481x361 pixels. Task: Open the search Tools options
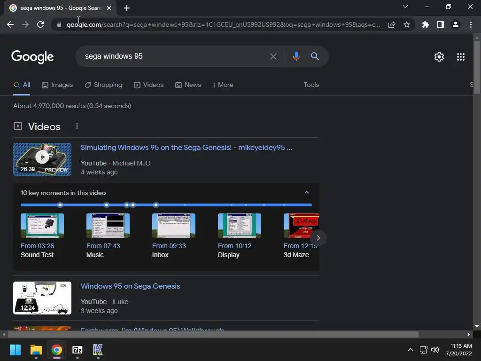311,85
